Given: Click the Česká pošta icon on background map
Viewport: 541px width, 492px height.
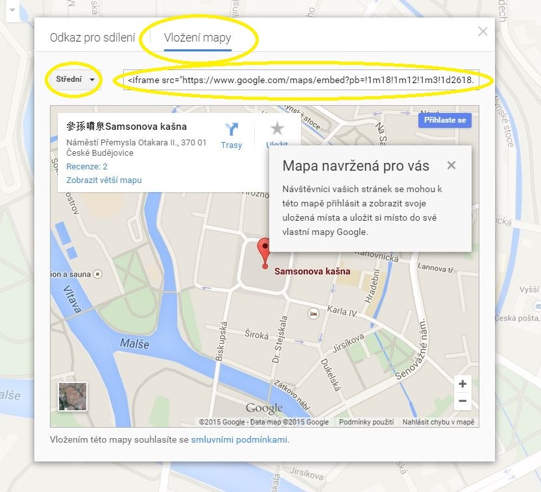Looking at the screenshot, I should point(537,306).
